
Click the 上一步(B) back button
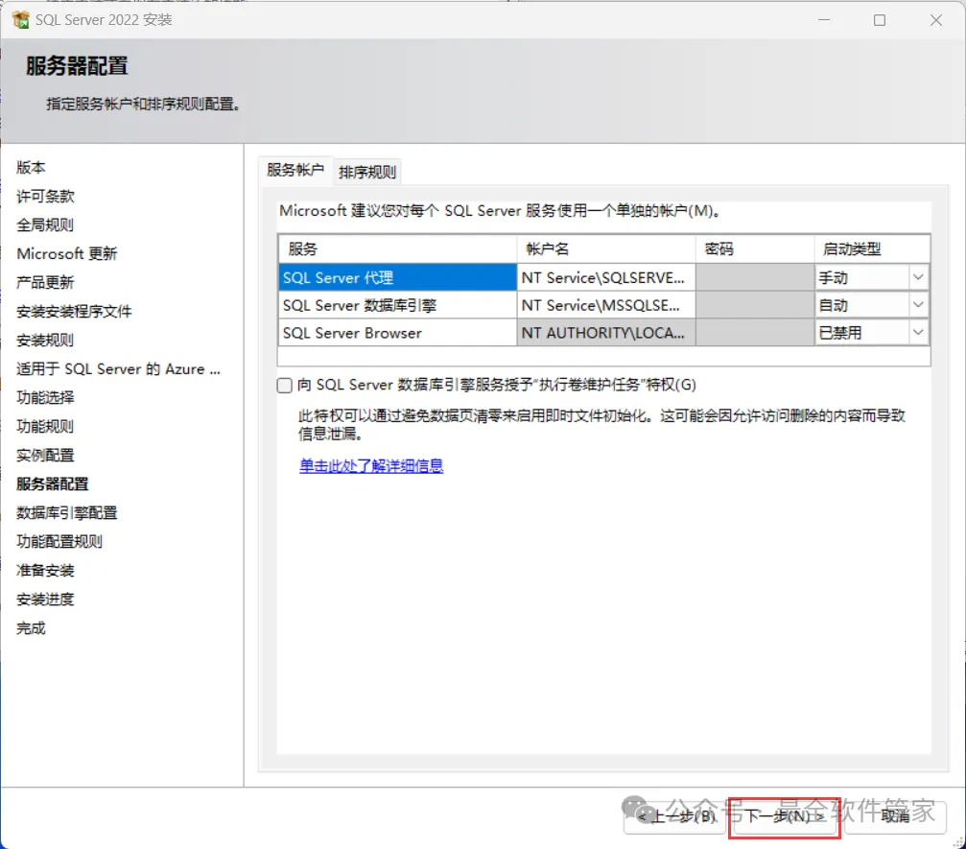[x=674, y=817]
